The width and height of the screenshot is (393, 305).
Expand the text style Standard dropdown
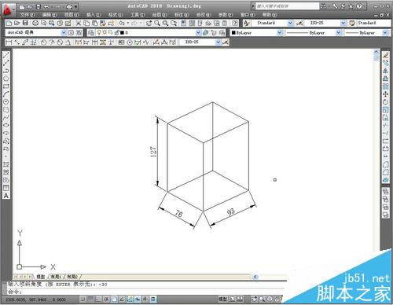point(290,24)
